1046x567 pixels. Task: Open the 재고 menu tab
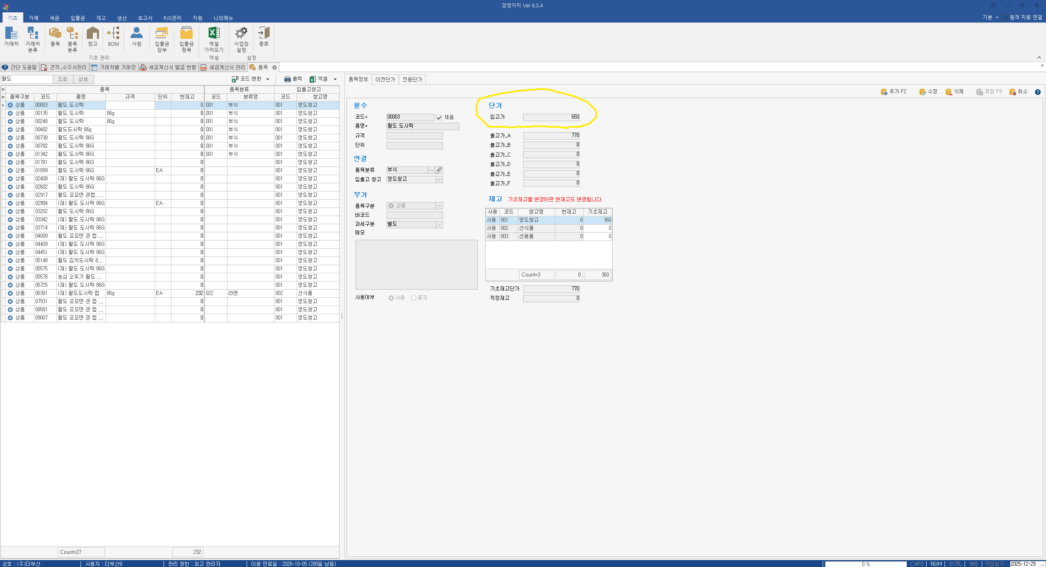point(101,18)
